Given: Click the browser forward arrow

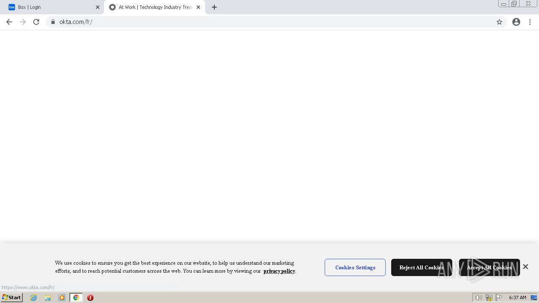Looking at the screenshot, I should pyautogui.click(x=23, y=22).
